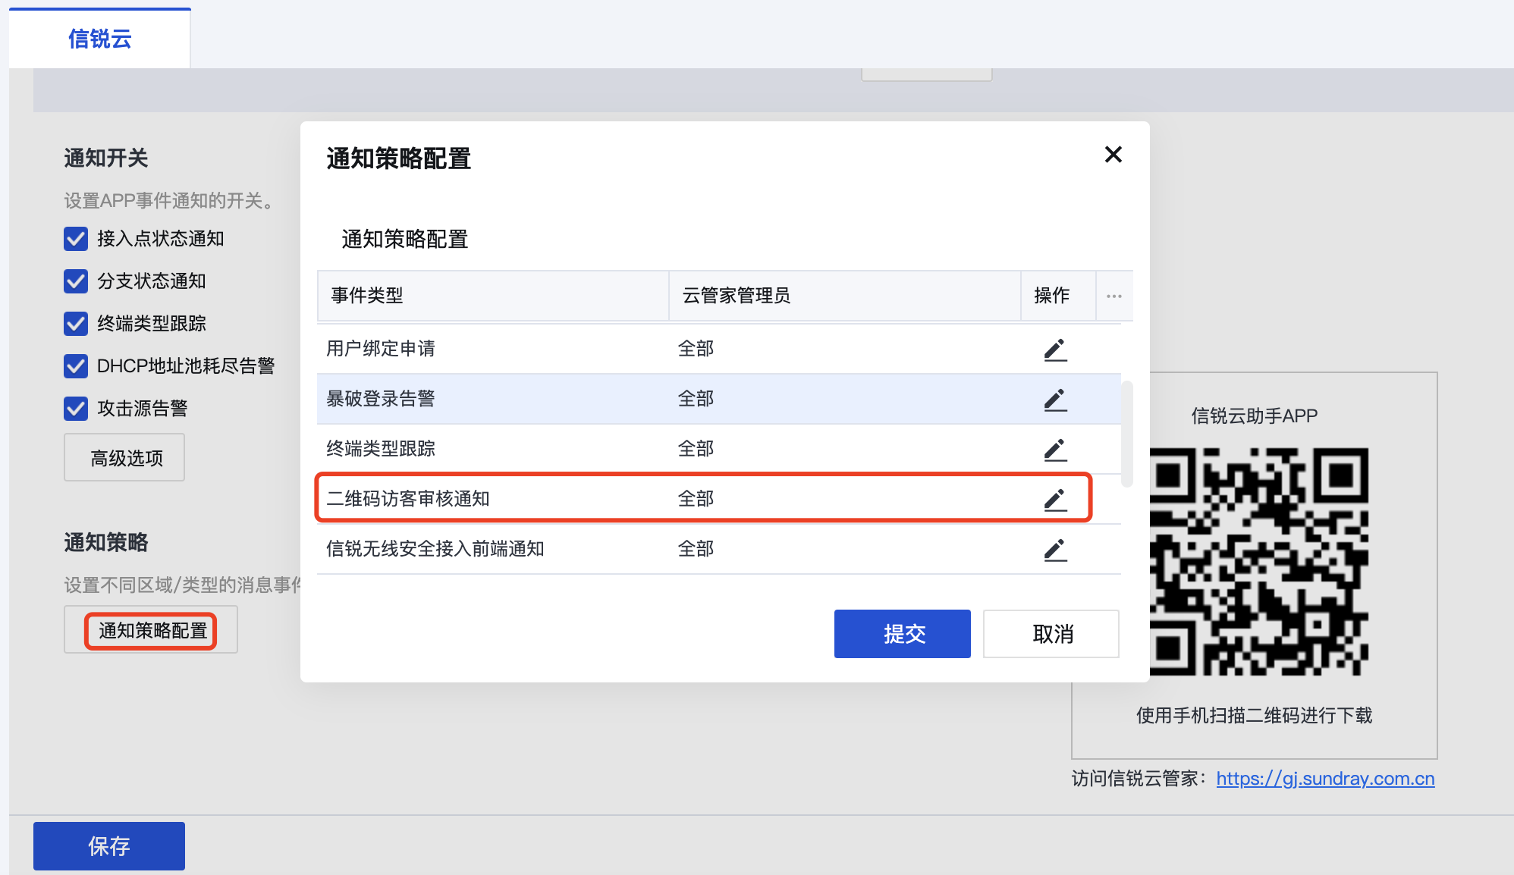
Task: Click 全部 value in 信锐无线安全接入前端通知 row
Action: [x=696, y=548]
